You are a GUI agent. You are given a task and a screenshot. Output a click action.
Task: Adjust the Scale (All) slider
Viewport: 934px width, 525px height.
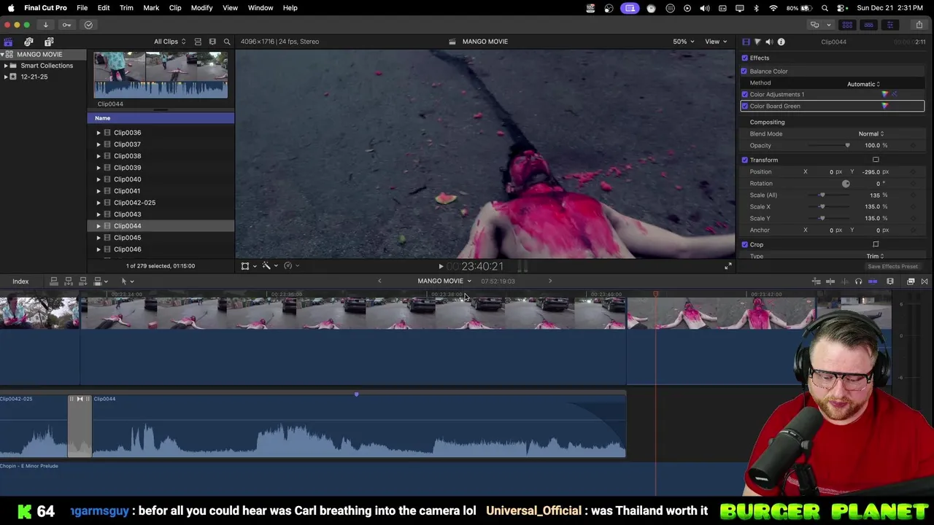pyautogui.click(x=822, y=195)
